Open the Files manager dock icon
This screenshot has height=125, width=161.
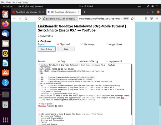[5, 43]
